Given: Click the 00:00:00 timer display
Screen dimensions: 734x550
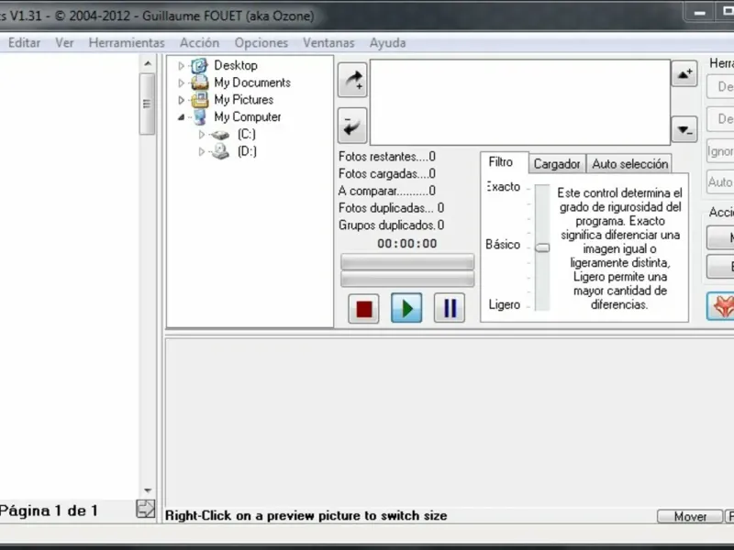Looking at the screenshot, I should coord(406,244).
